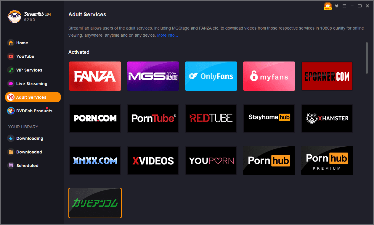Follow the More Info link

point(168,35)
